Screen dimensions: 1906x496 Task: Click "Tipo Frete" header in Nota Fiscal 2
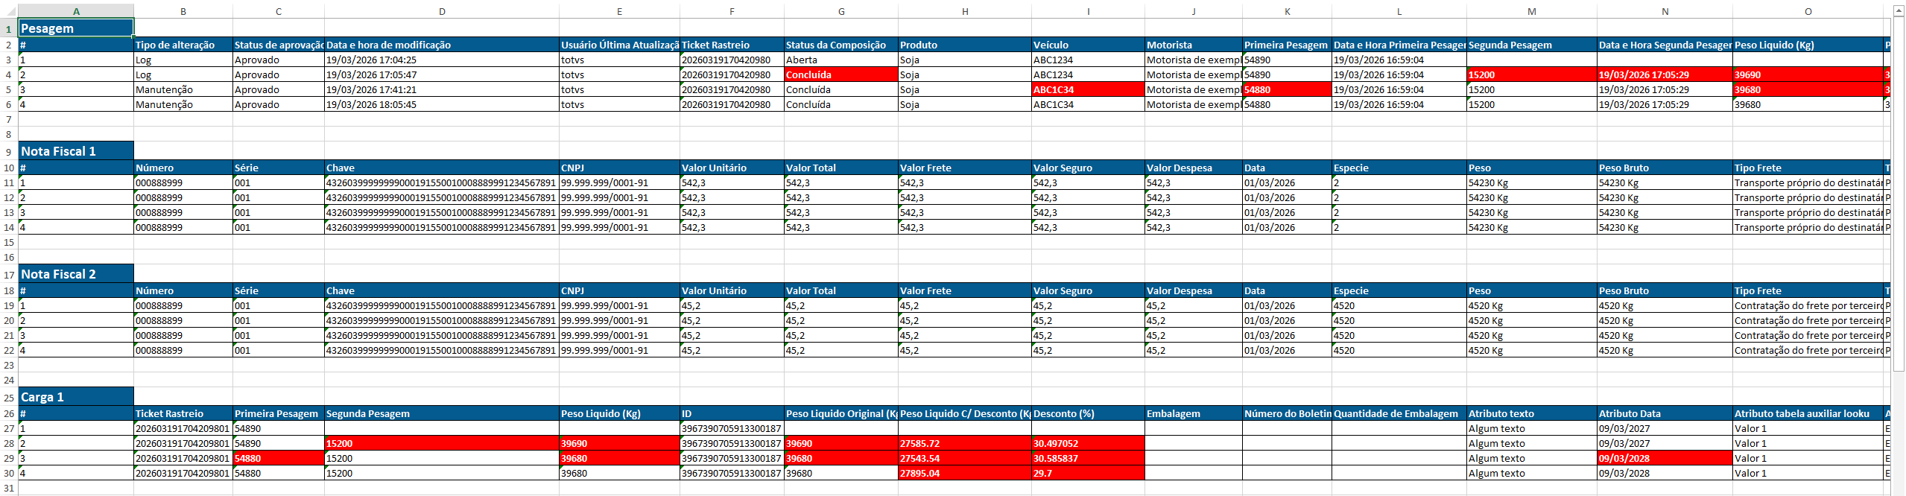pyautogui.click(x=1808, y=290)
